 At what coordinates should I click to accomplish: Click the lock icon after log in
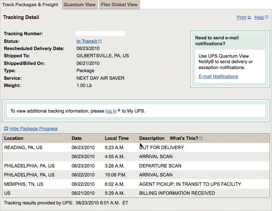pos(119,110)
